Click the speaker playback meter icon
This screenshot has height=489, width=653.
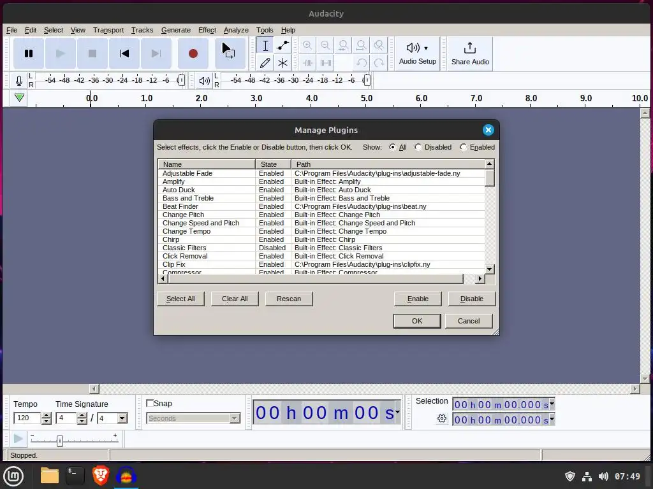tap(204, 81)
